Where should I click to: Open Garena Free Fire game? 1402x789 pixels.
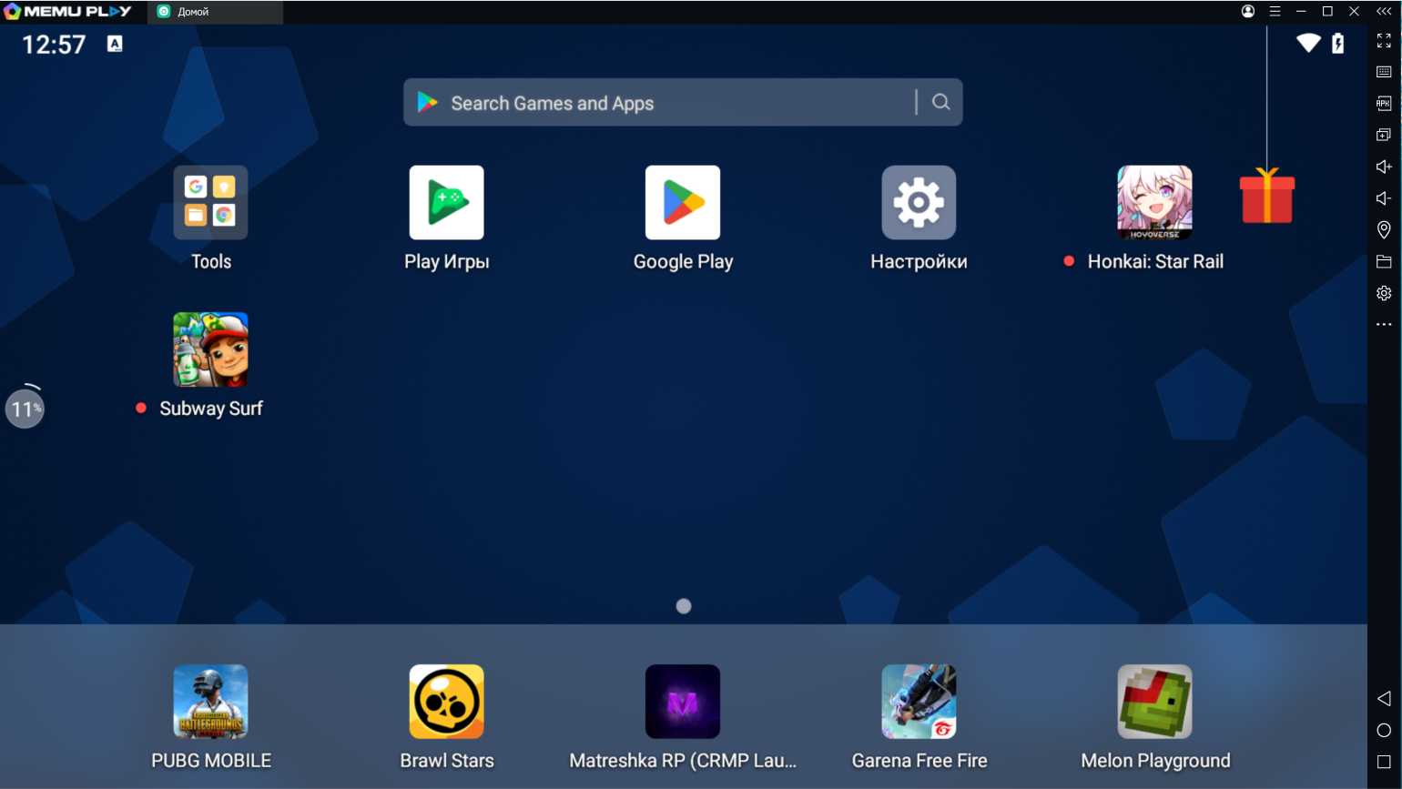919,702
